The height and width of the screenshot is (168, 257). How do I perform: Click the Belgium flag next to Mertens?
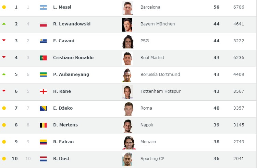[43, 125]
